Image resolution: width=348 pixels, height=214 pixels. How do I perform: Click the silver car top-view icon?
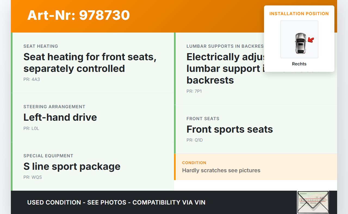click(300, 43)
